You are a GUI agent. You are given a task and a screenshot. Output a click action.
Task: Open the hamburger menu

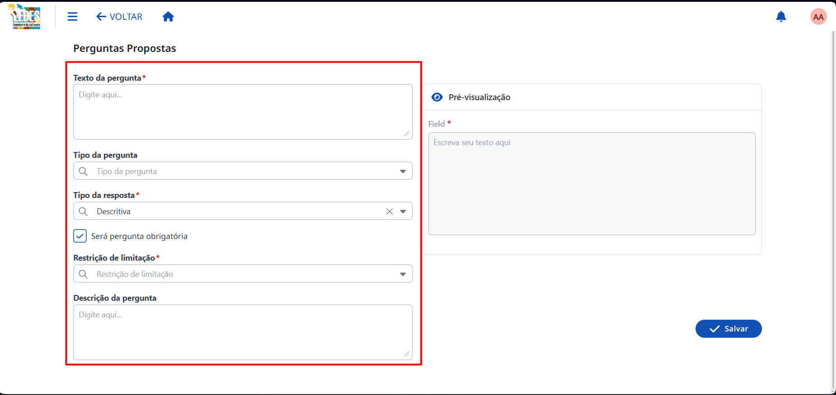[72, 17]
